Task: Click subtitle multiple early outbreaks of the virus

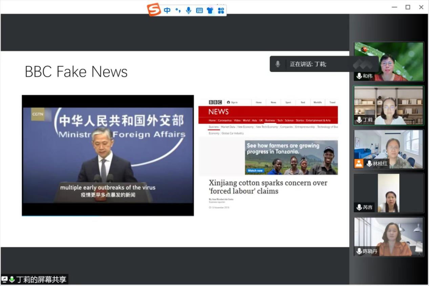Action: tap(108, 188)
